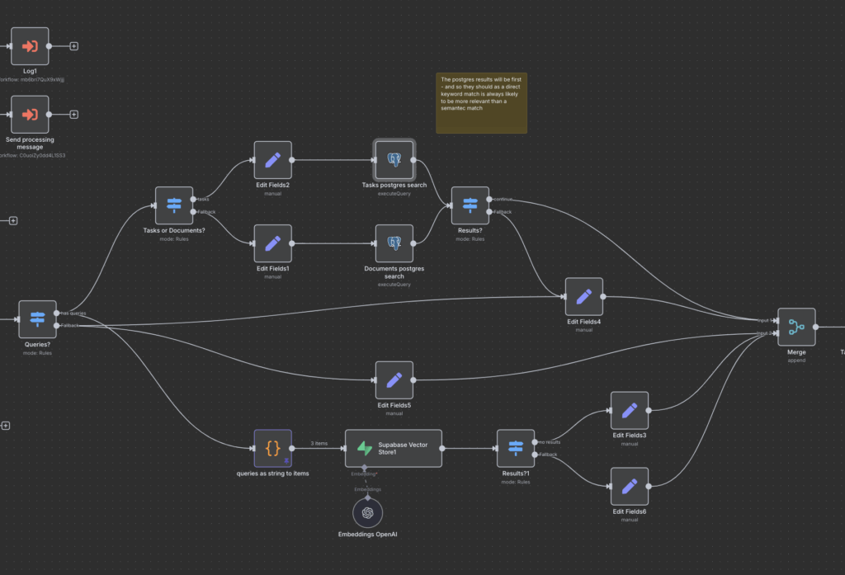Click the Embeddings sub-input of Supabase Vector Store1

(364, 467)
